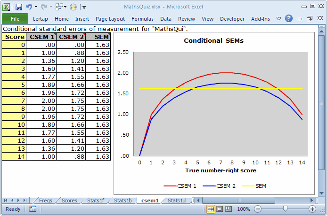This screenshot has height=216, width=327.
Task: Switch to the Stats1ul sheet tab
Action: click(177, 201)
